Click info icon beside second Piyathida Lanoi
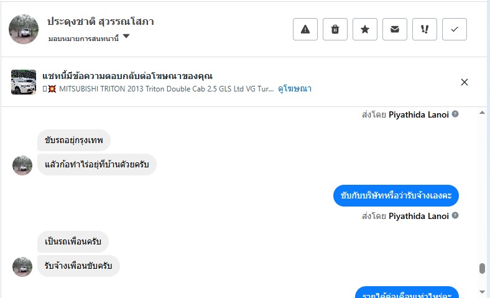 [x=455, y=216]
